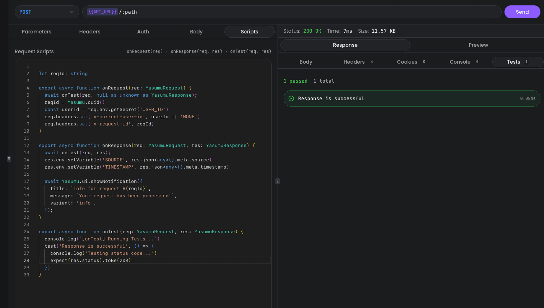Select the Response view tab
The height and width of the screenshot is (308, 544).
[345, 45]
